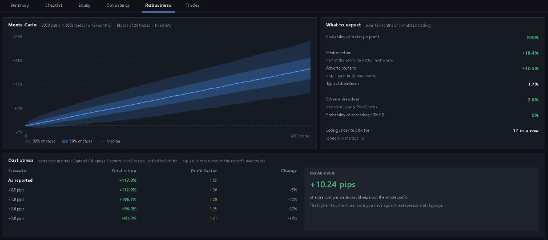
Task: Click the Scenario column header
Action: 17,171
